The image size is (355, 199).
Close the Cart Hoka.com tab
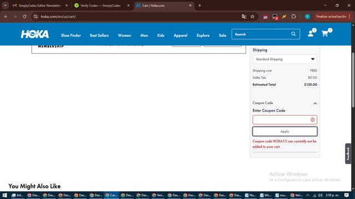point(190,6)
